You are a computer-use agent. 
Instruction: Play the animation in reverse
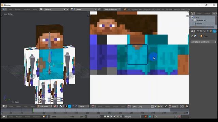(111, 117)
